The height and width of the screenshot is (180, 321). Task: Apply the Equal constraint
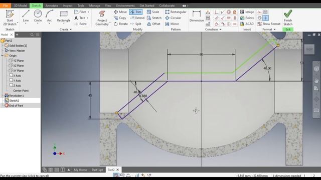tap(235, 24)
